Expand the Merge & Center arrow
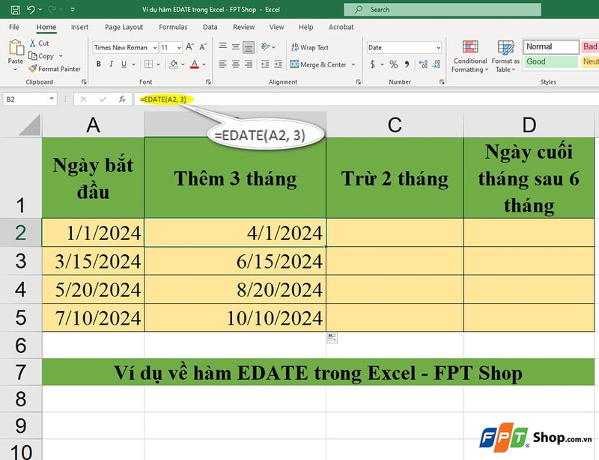The height and width of the screenshot is (460, 599). tap(353, 64)
